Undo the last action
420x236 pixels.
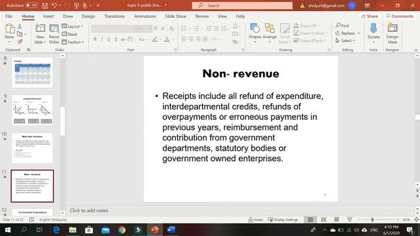tap(54, 5)
